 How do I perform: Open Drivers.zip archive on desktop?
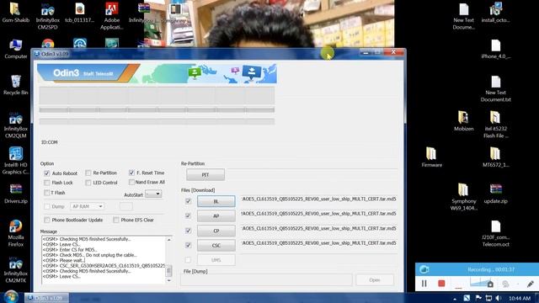tap(15, 194)
